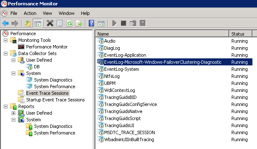Viewport: 257px width, 149px height.
Task: Click the Delete X toolbar icon
Action: [50, 24]
